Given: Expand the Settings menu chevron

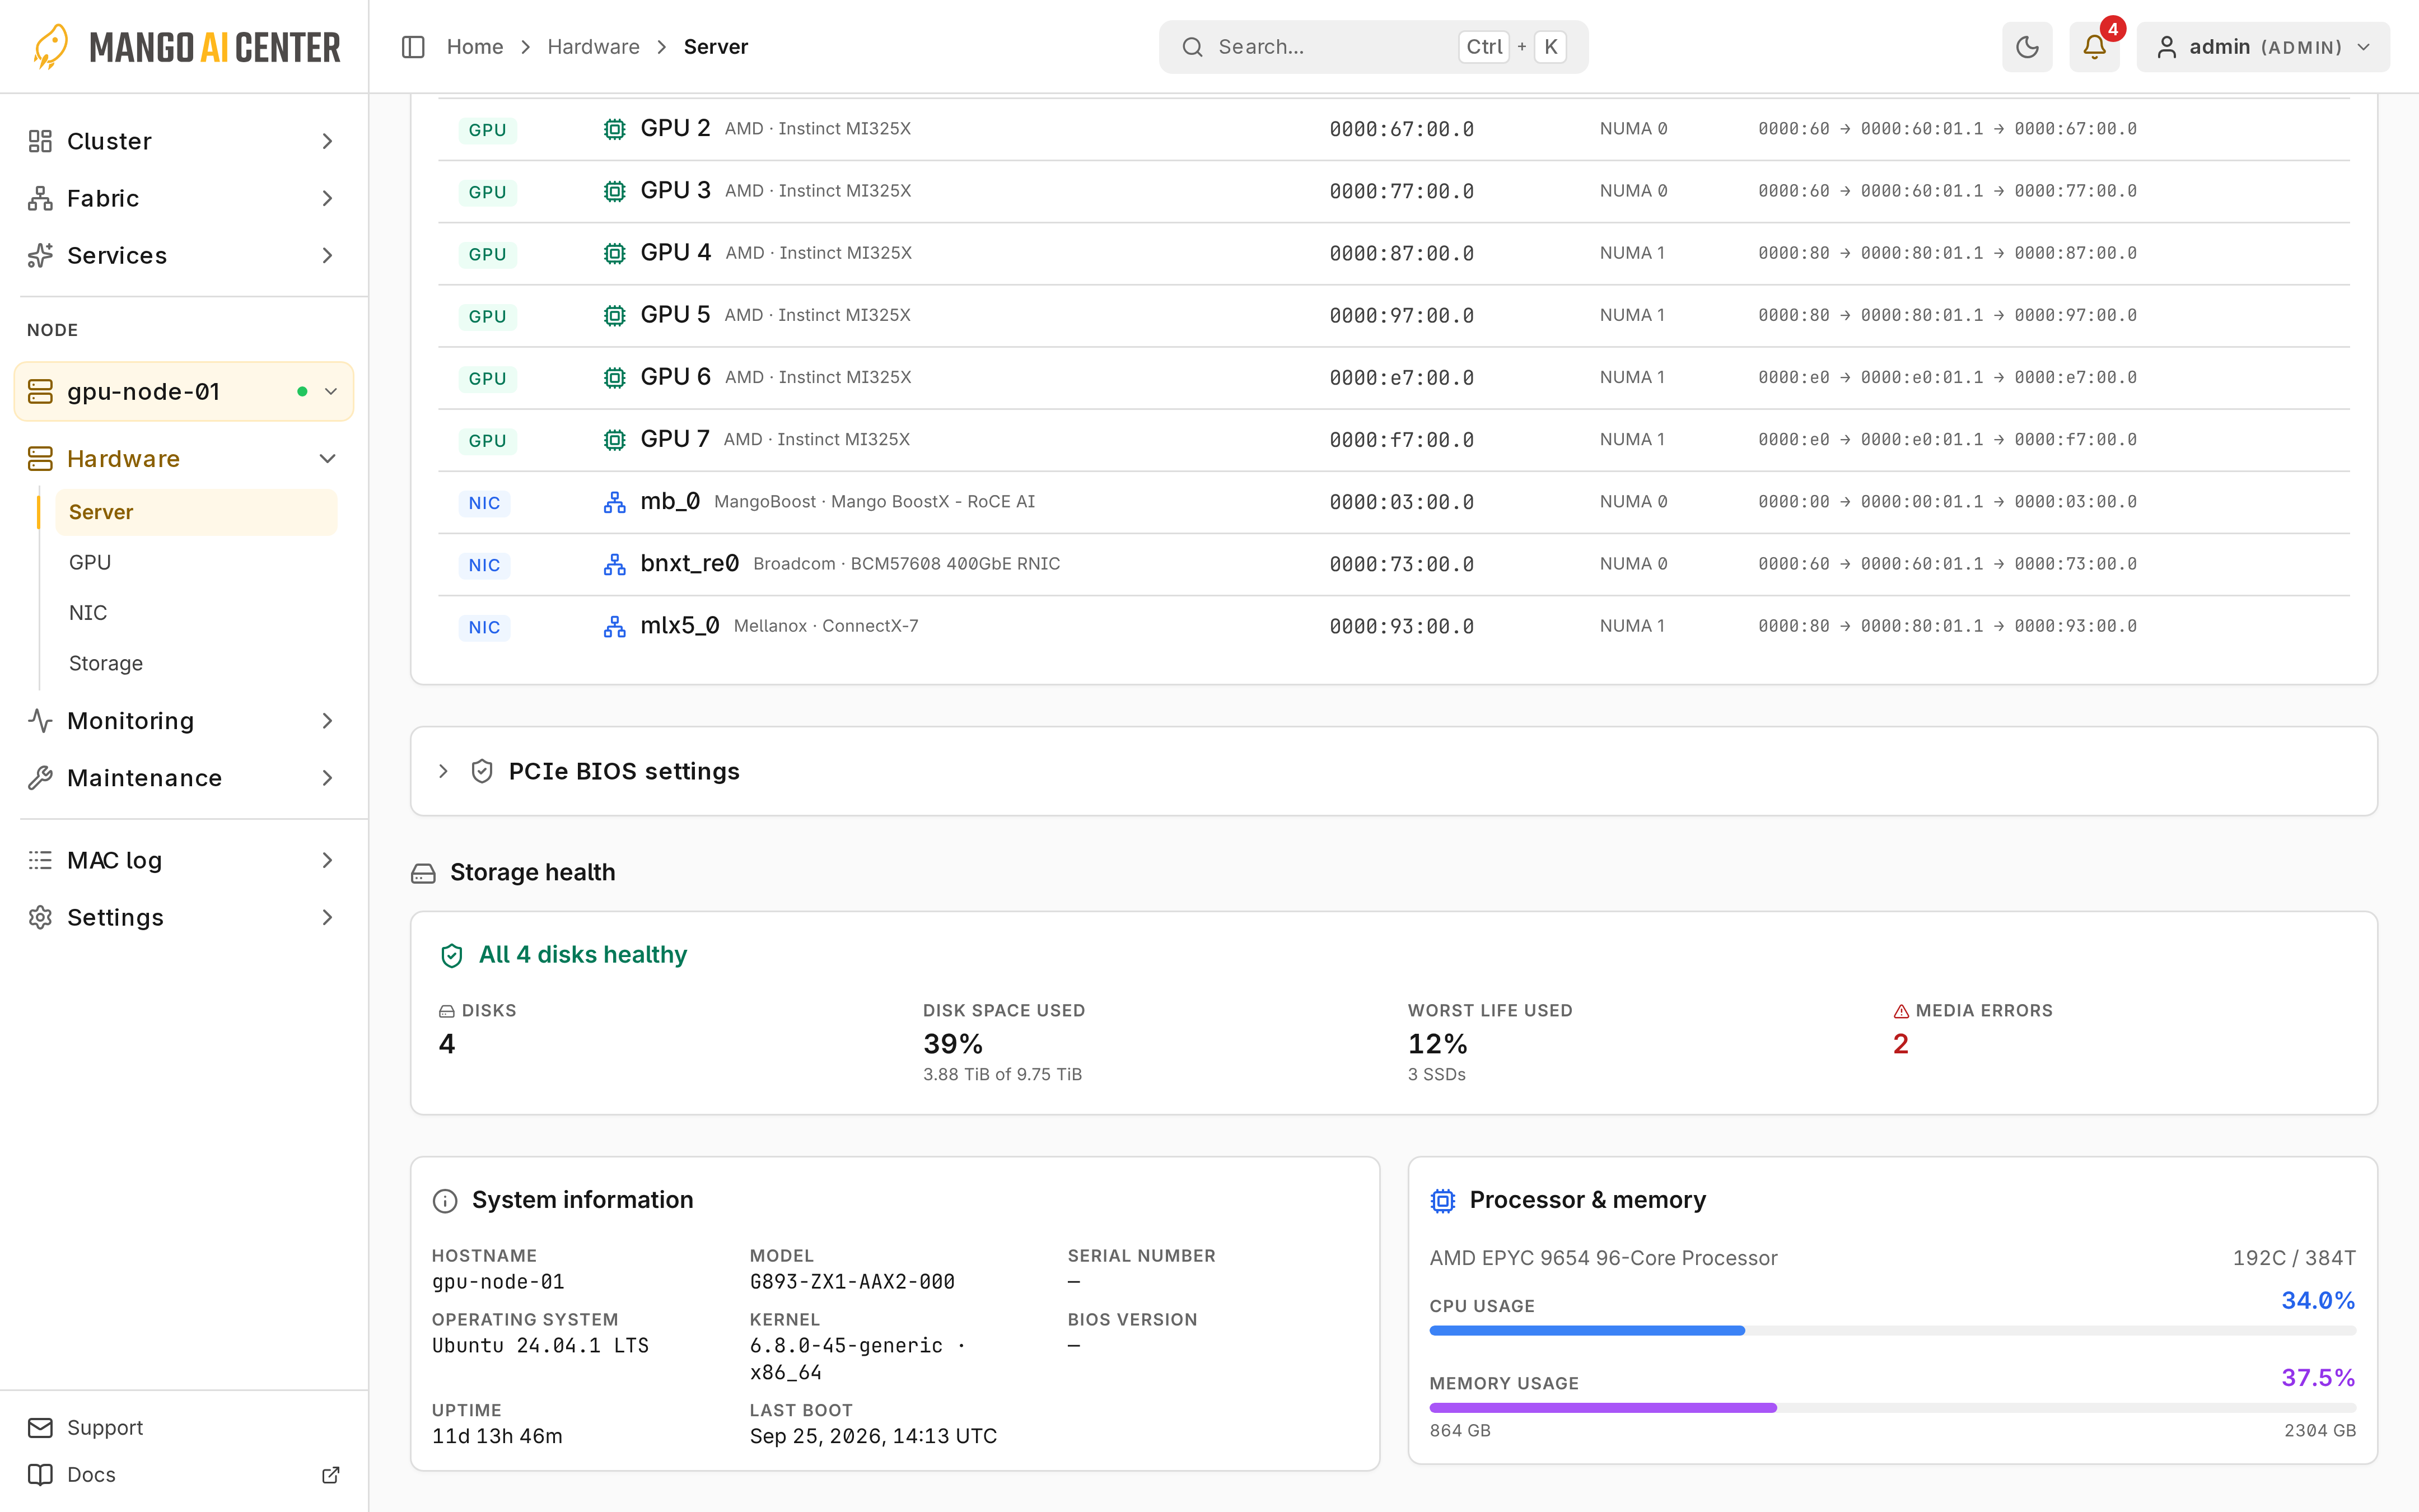Looking at the screenshot, I should 327,917.
